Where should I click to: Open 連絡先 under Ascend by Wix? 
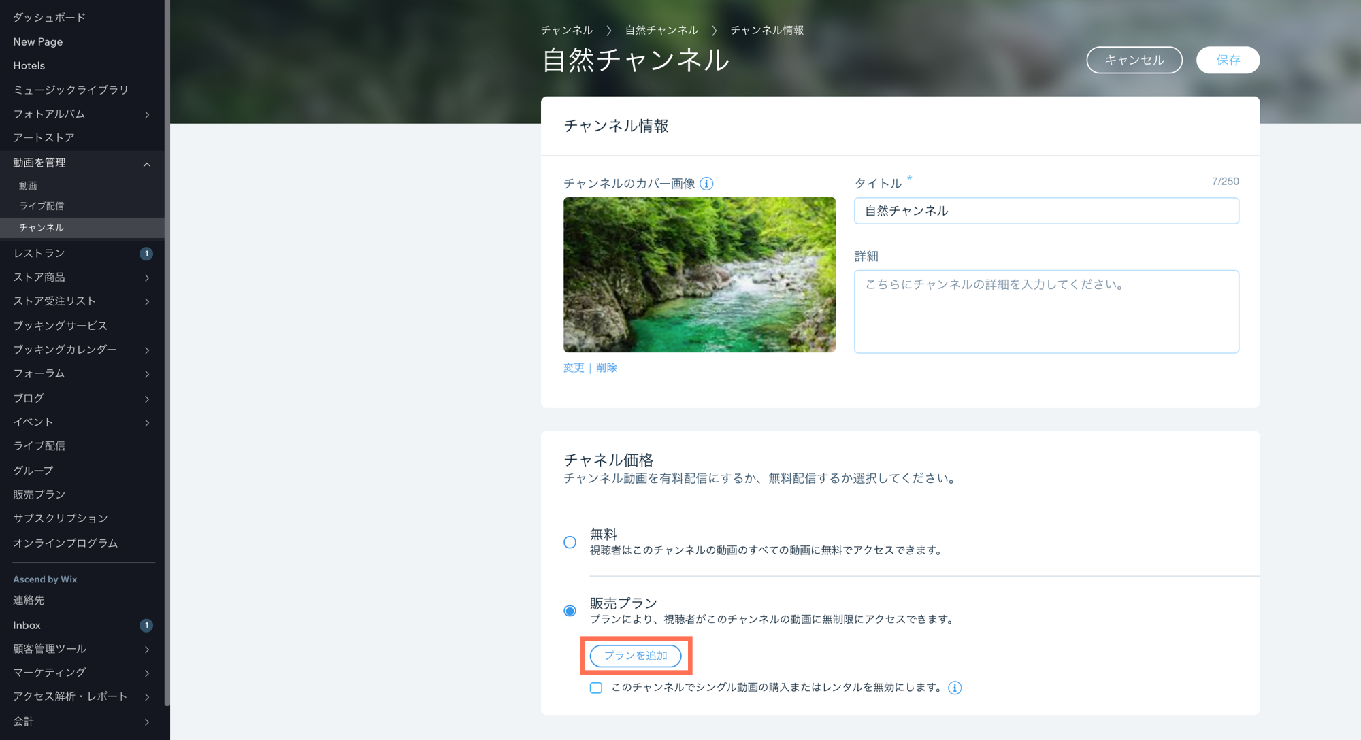coord(28,601)
